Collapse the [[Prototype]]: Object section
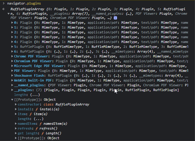The image size is (195, 141). (x=12, y=100)
